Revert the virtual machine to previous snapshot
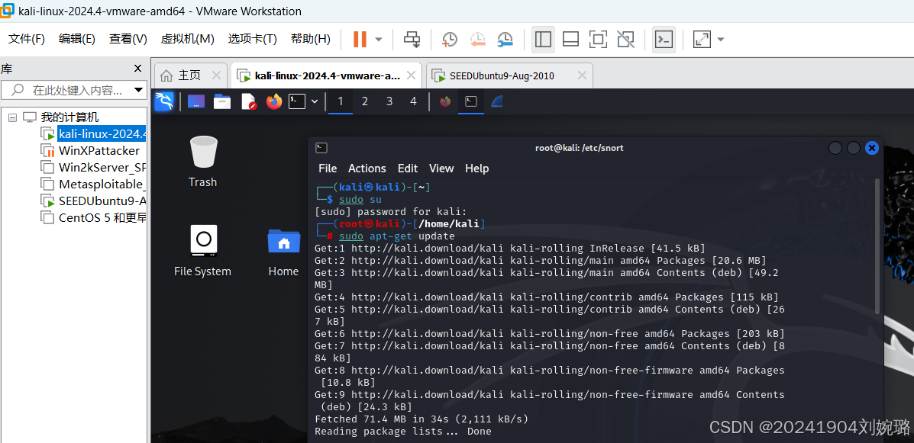The image size is (914, 443). (x=477, y=39)
